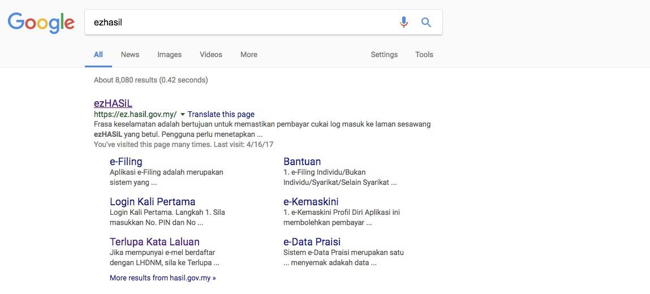Viewport: 650px width, 294px height.
Task: Click the Google logo
Action: pos(41,23)
